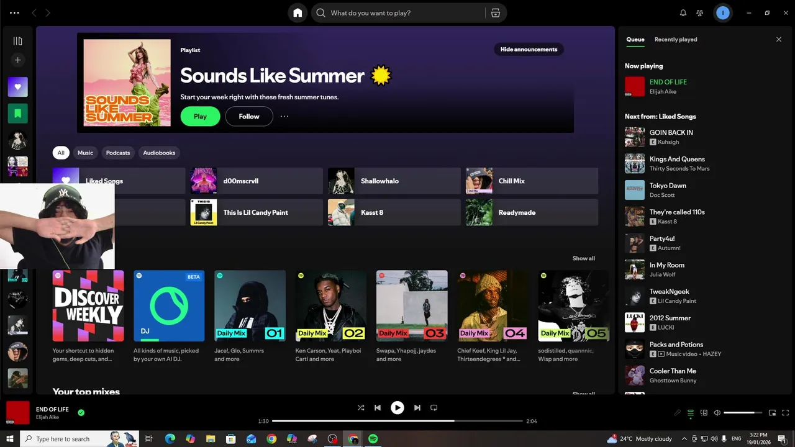Open the d00mscrvll shortcut tile
795x447 pixels.
(x=257, y=181)
